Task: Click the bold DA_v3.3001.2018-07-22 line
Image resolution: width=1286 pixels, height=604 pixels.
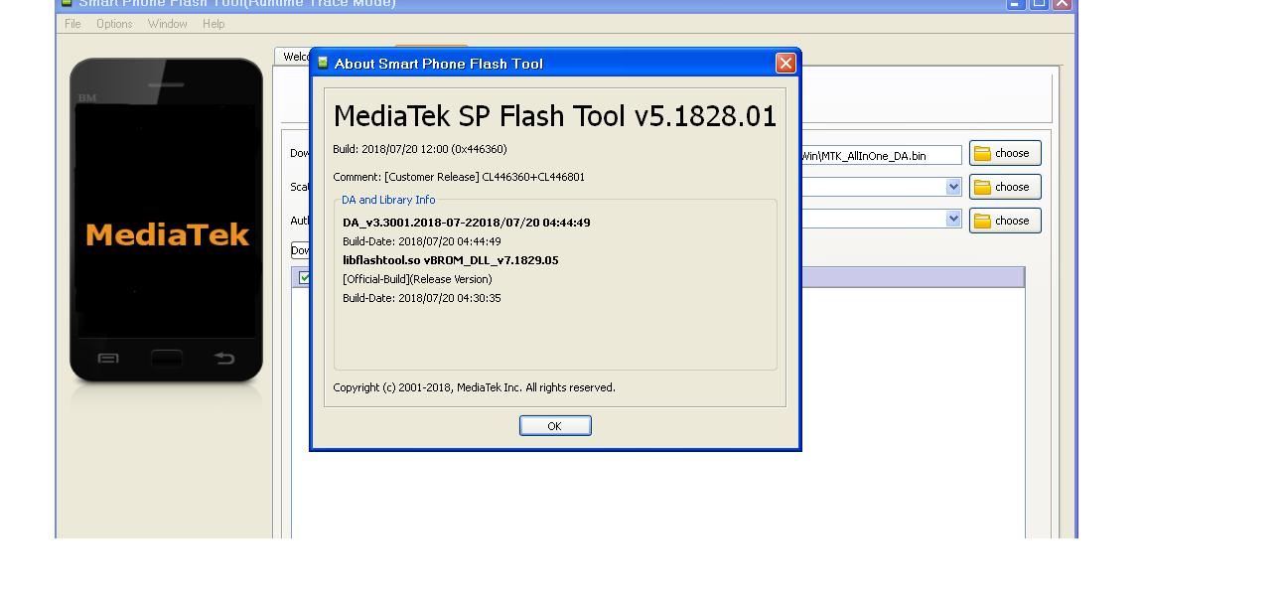Action: click(467, 223)
